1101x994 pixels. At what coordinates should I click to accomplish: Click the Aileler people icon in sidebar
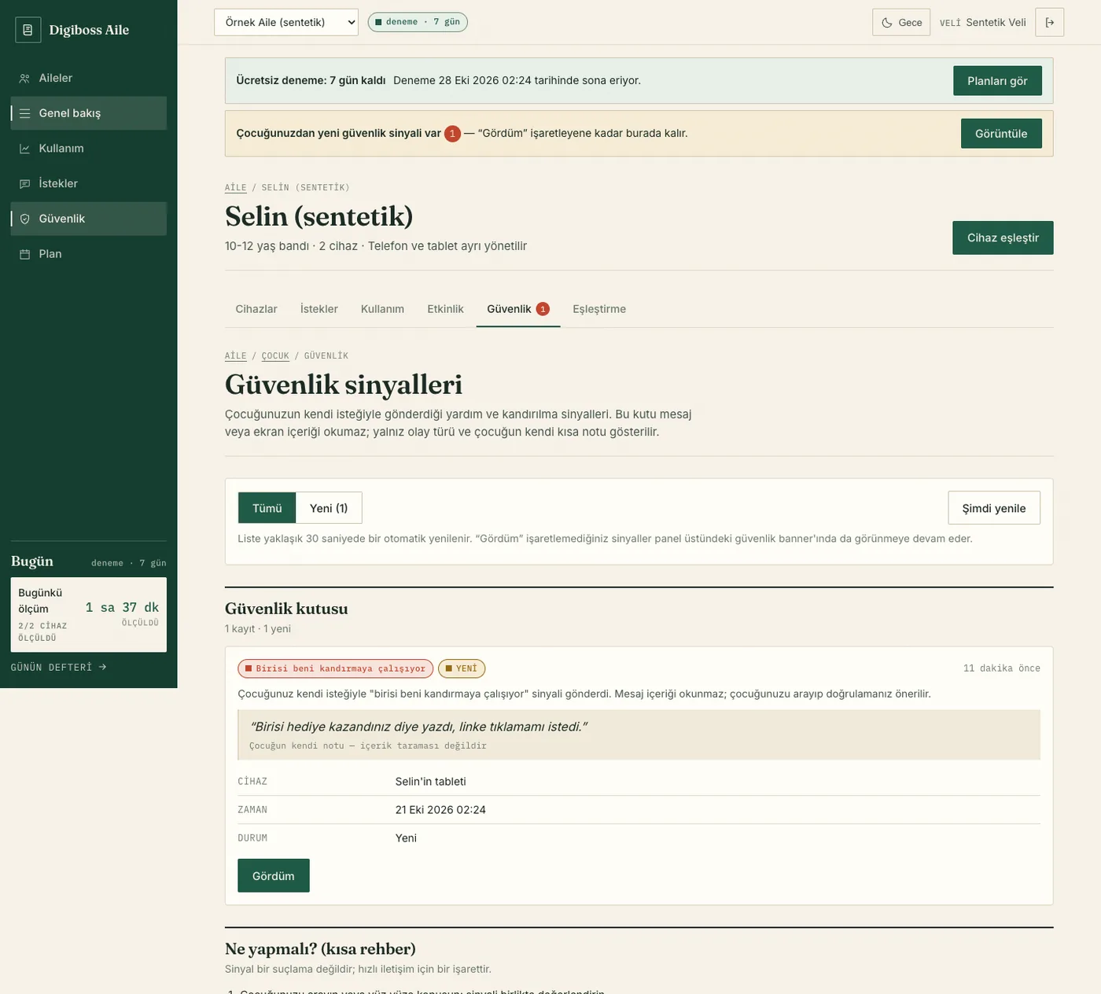tap(24, 79)
